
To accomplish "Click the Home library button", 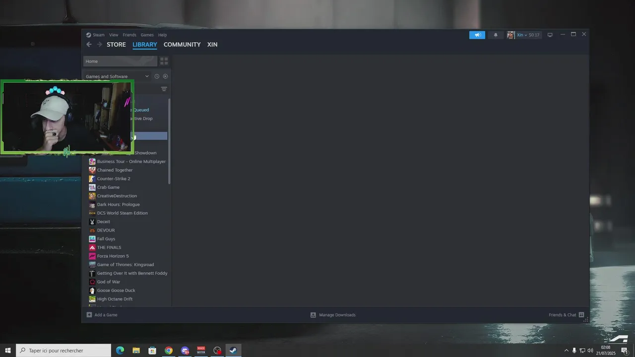I will tap(120, 61).
